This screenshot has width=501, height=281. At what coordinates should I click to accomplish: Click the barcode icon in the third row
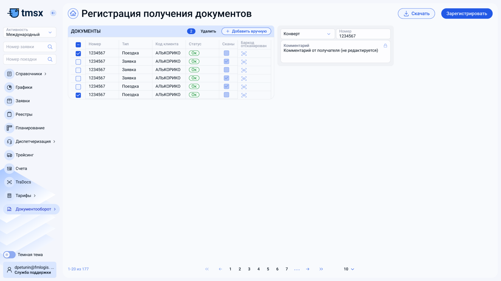(x=244, y=70)
